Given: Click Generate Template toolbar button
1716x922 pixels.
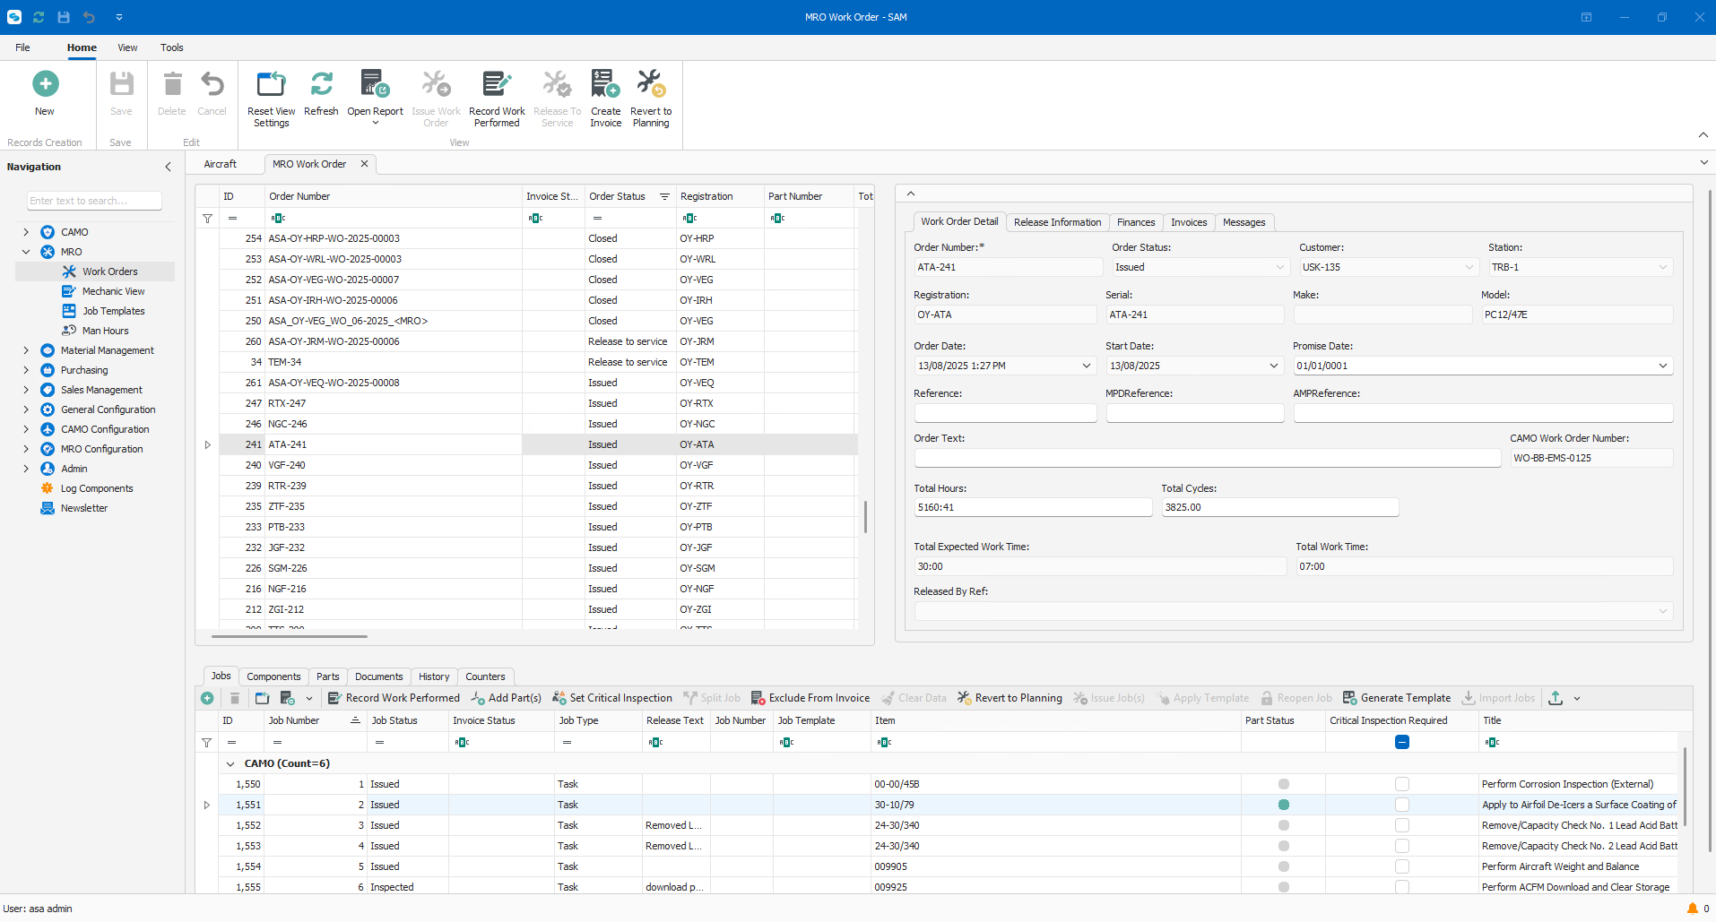Looking at the screenshot, I should pyautogui.click(x=1396, y=698).
